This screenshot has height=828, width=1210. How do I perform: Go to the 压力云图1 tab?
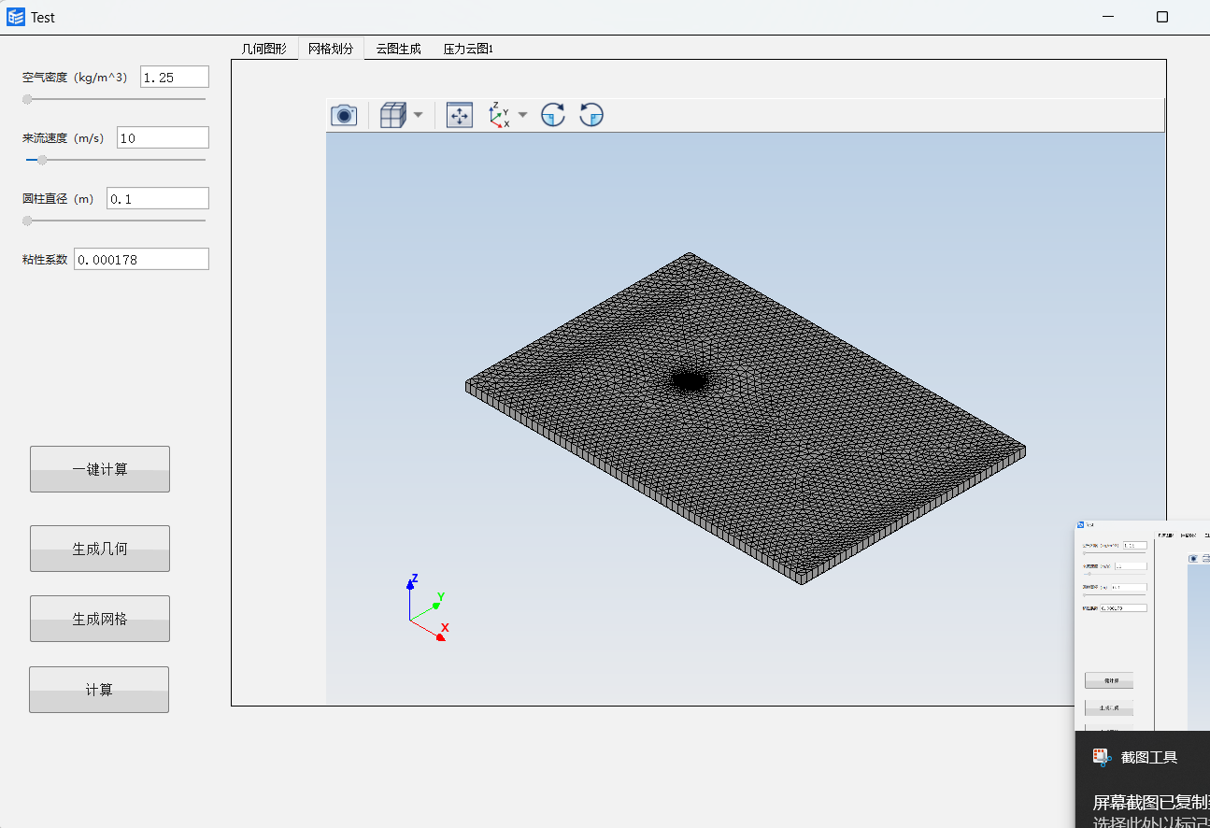tap(468, 49)
